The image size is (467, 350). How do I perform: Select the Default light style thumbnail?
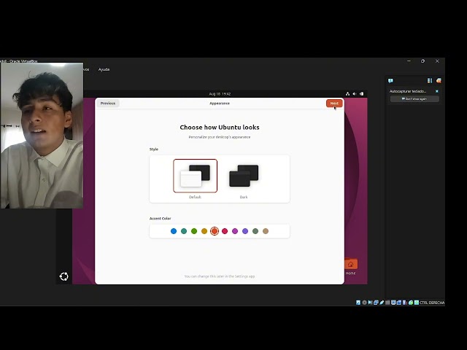click(x=196, y=176)
